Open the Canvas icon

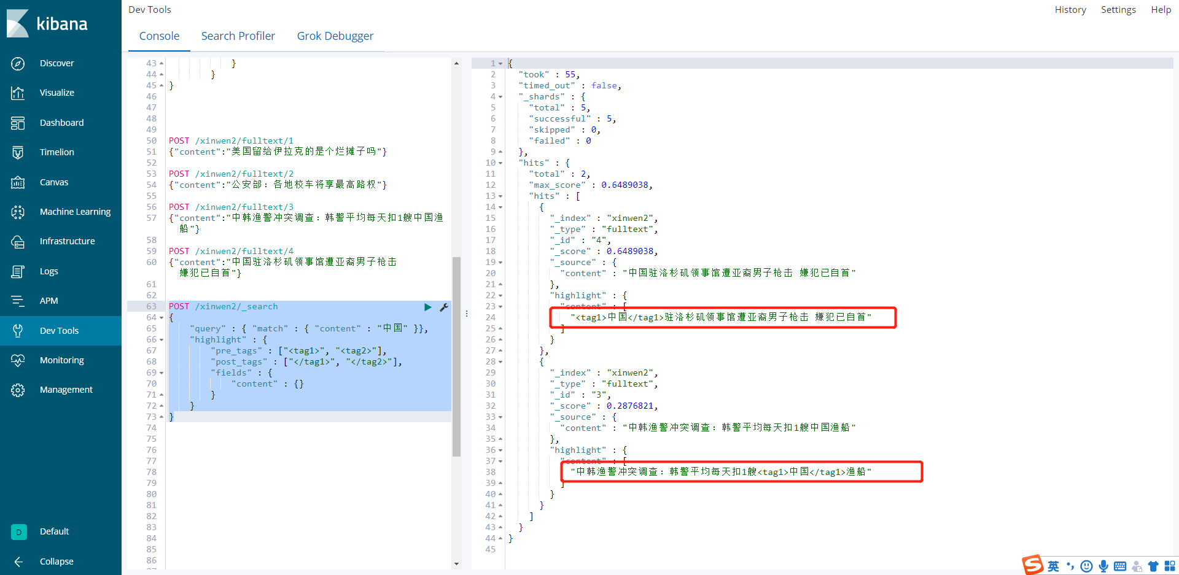coord(18,182)
